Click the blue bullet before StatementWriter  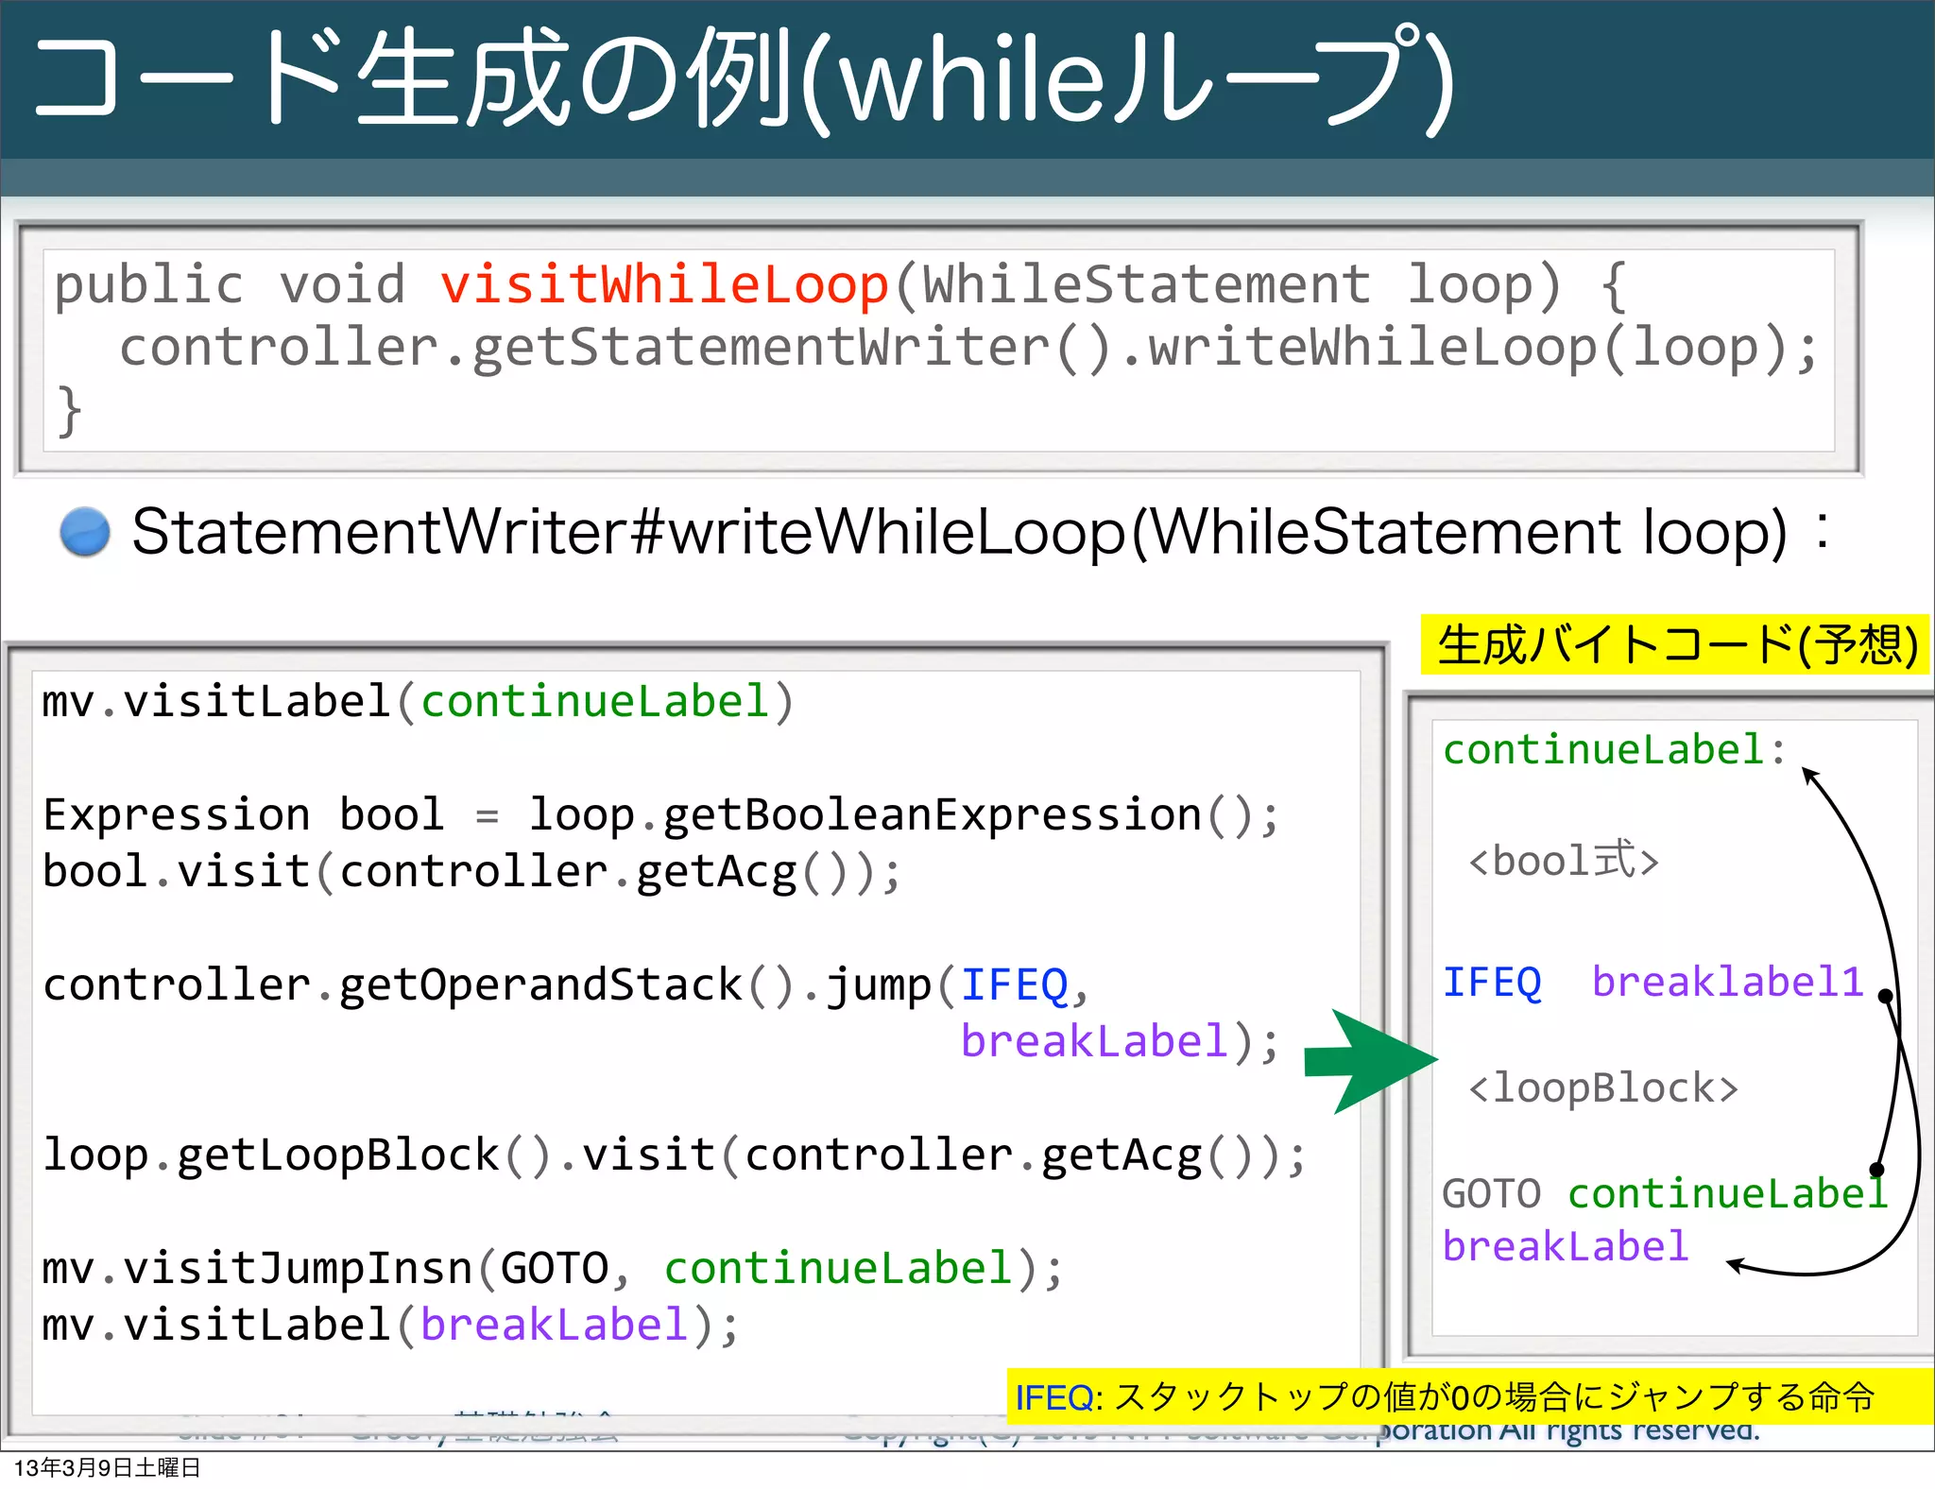[84, 532]
